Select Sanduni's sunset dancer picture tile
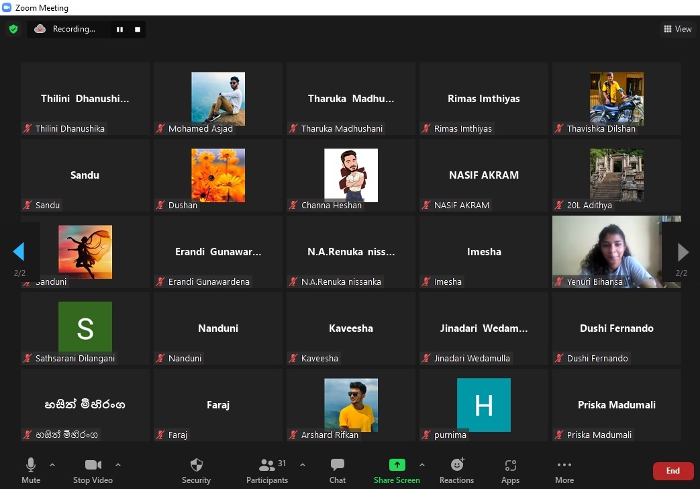 (85, 252)
